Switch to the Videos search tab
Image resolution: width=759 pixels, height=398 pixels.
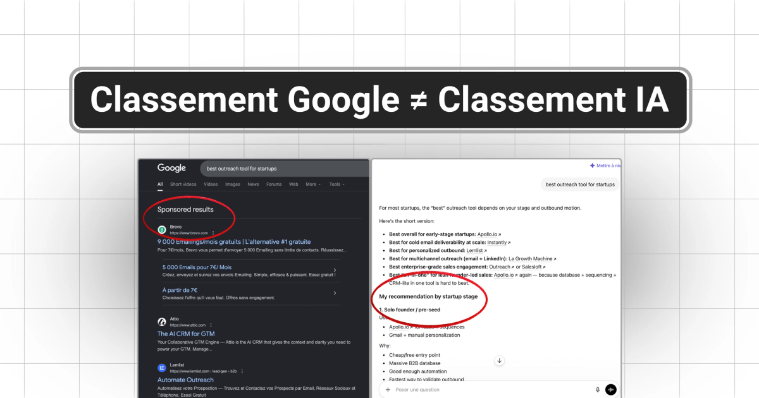(211, 184)
